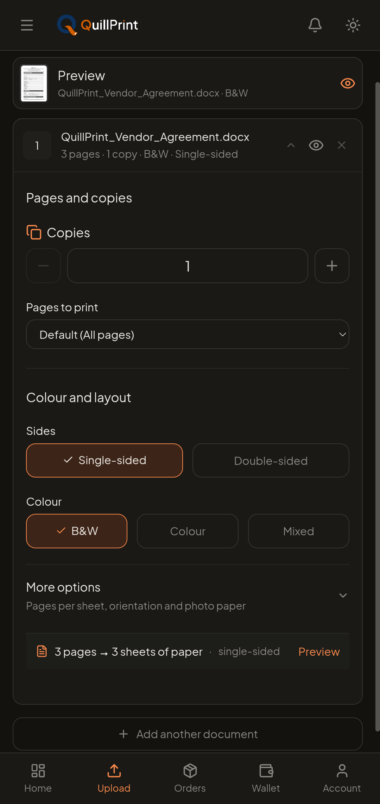Screen dimensions: 380x804
Task: Open the document thumbnail in Preview card
Action: (x=34, y=83)
